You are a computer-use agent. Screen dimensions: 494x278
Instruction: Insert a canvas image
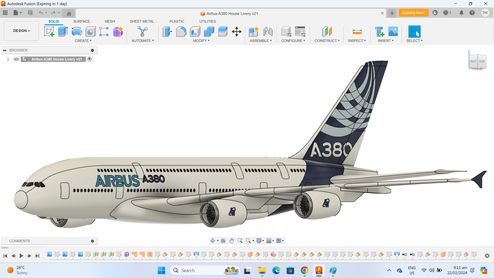point(393,31)
